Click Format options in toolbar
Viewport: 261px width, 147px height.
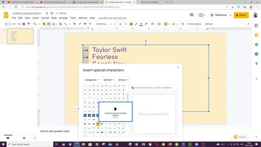pyautogui.click(x=194, y=24)
